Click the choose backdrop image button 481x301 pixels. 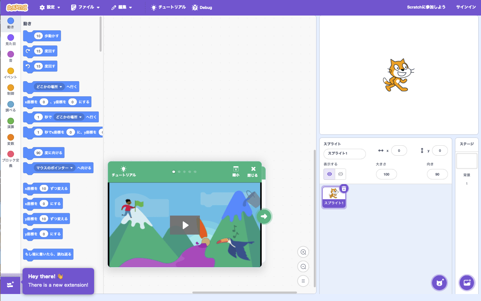coord(467,282)
